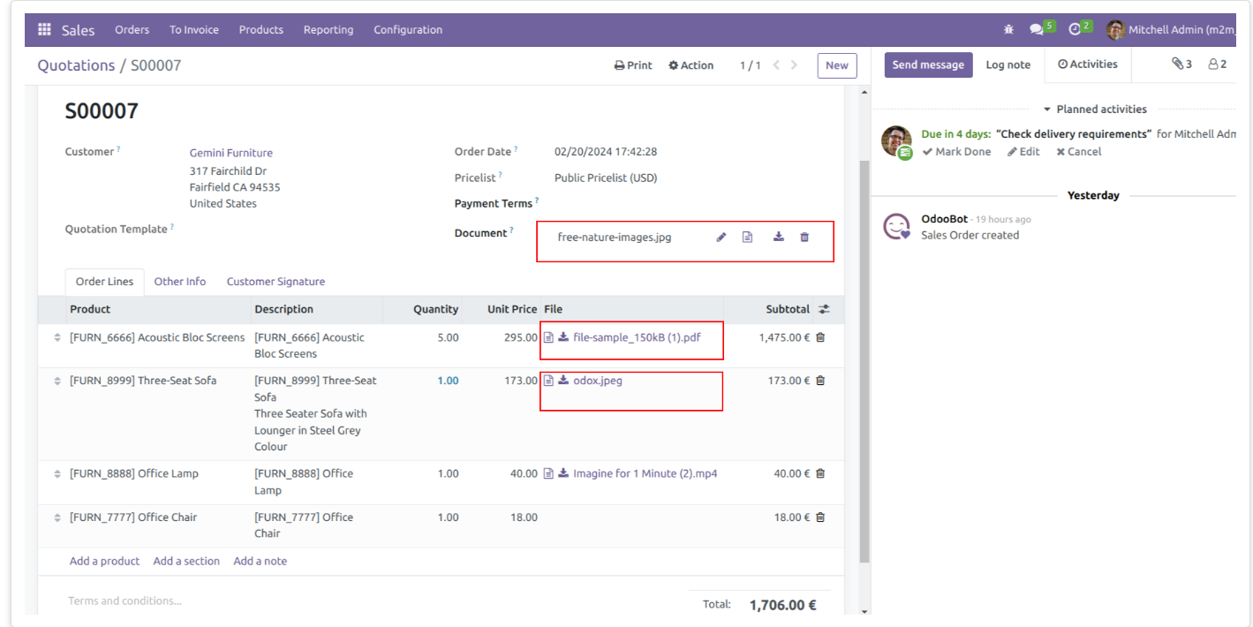Open optional columns selector beside Subtotal
The height and width of the screenshot is (627, 1253).
pyautogui.click(x=824, y=308)
